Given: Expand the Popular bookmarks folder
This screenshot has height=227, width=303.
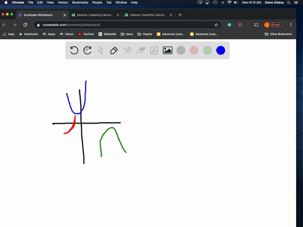Looking at the screenshot, I should pos(145,34).
